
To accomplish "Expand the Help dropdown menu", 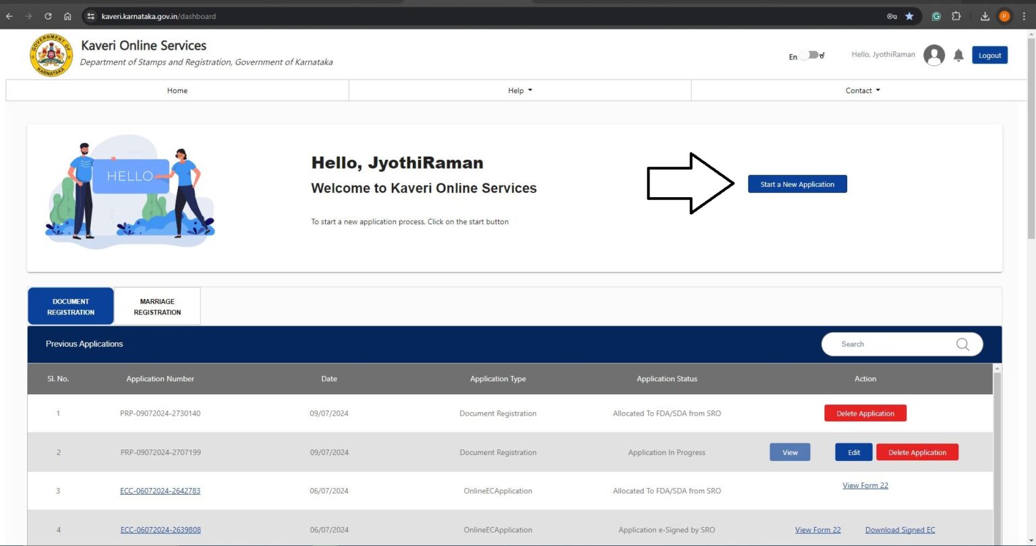I will [519, 90].
